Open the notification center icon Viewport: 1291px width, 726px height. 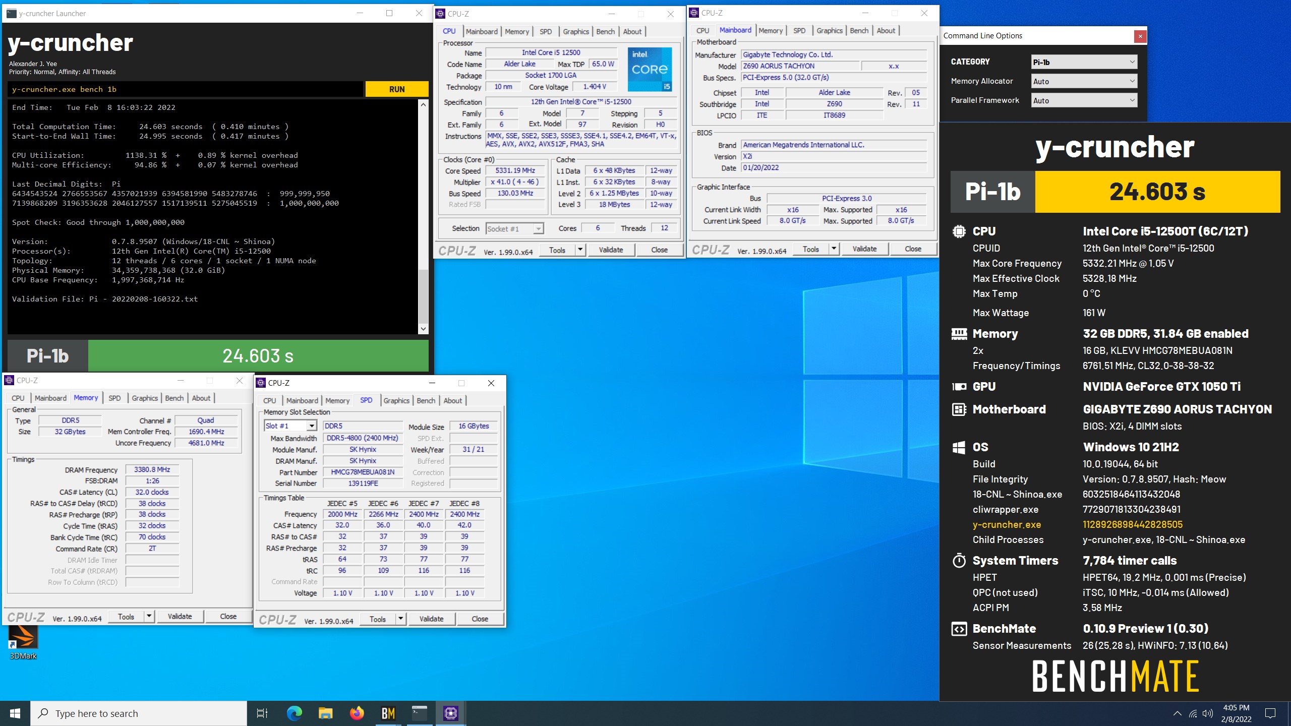1270,713
